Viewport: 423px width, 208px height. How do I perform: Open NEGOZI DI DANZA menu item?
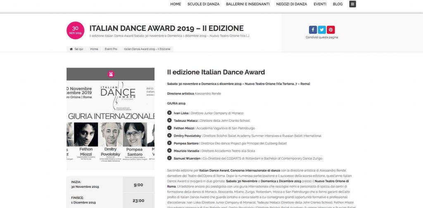291,4
